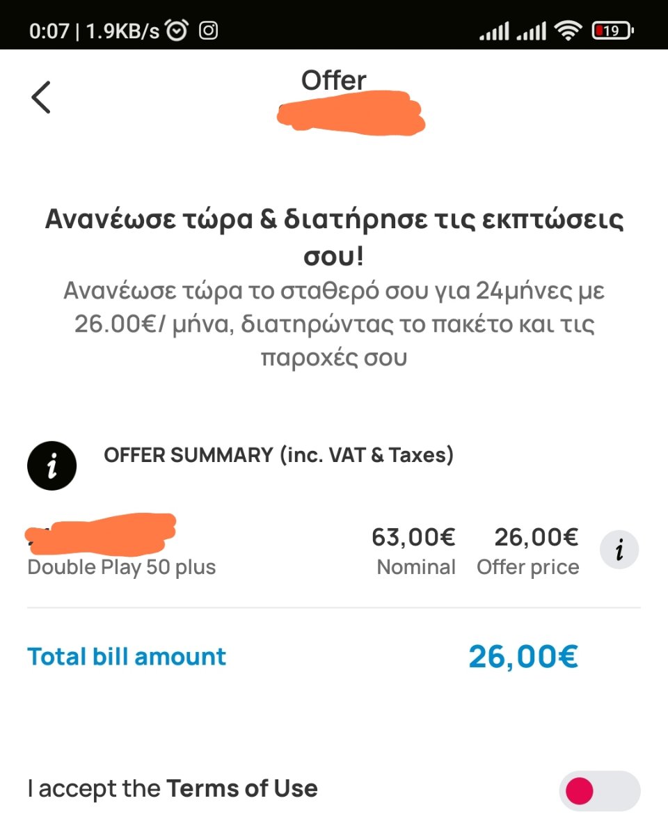Select the Double Play 50 plus package

click(122, 567)
